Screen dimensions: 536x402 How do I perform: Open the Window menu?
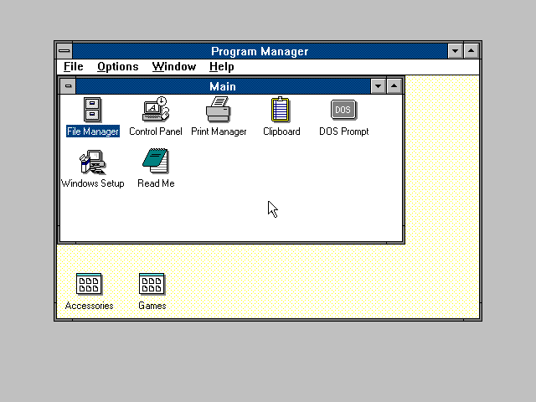pos(173,67)
